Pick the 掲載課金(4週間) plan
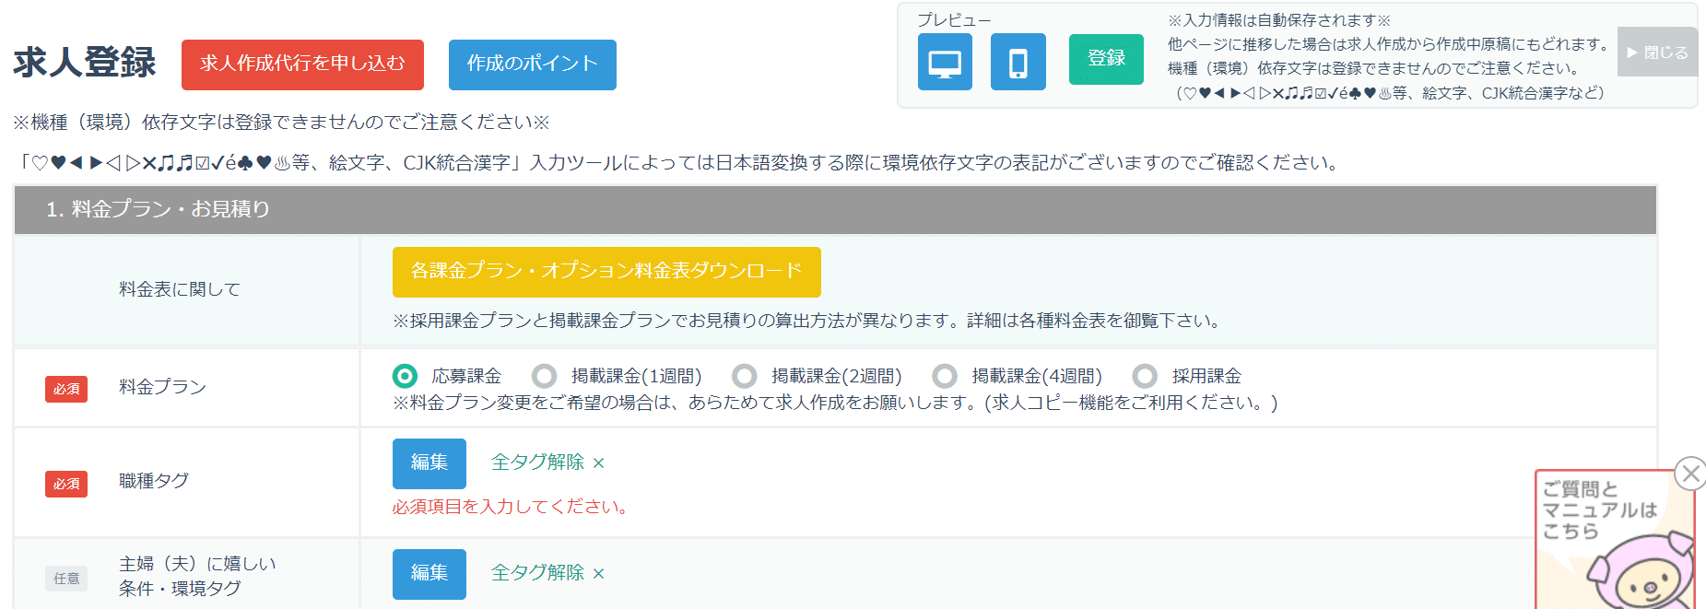Screen dimensions: 1706x609 [945, 376]
